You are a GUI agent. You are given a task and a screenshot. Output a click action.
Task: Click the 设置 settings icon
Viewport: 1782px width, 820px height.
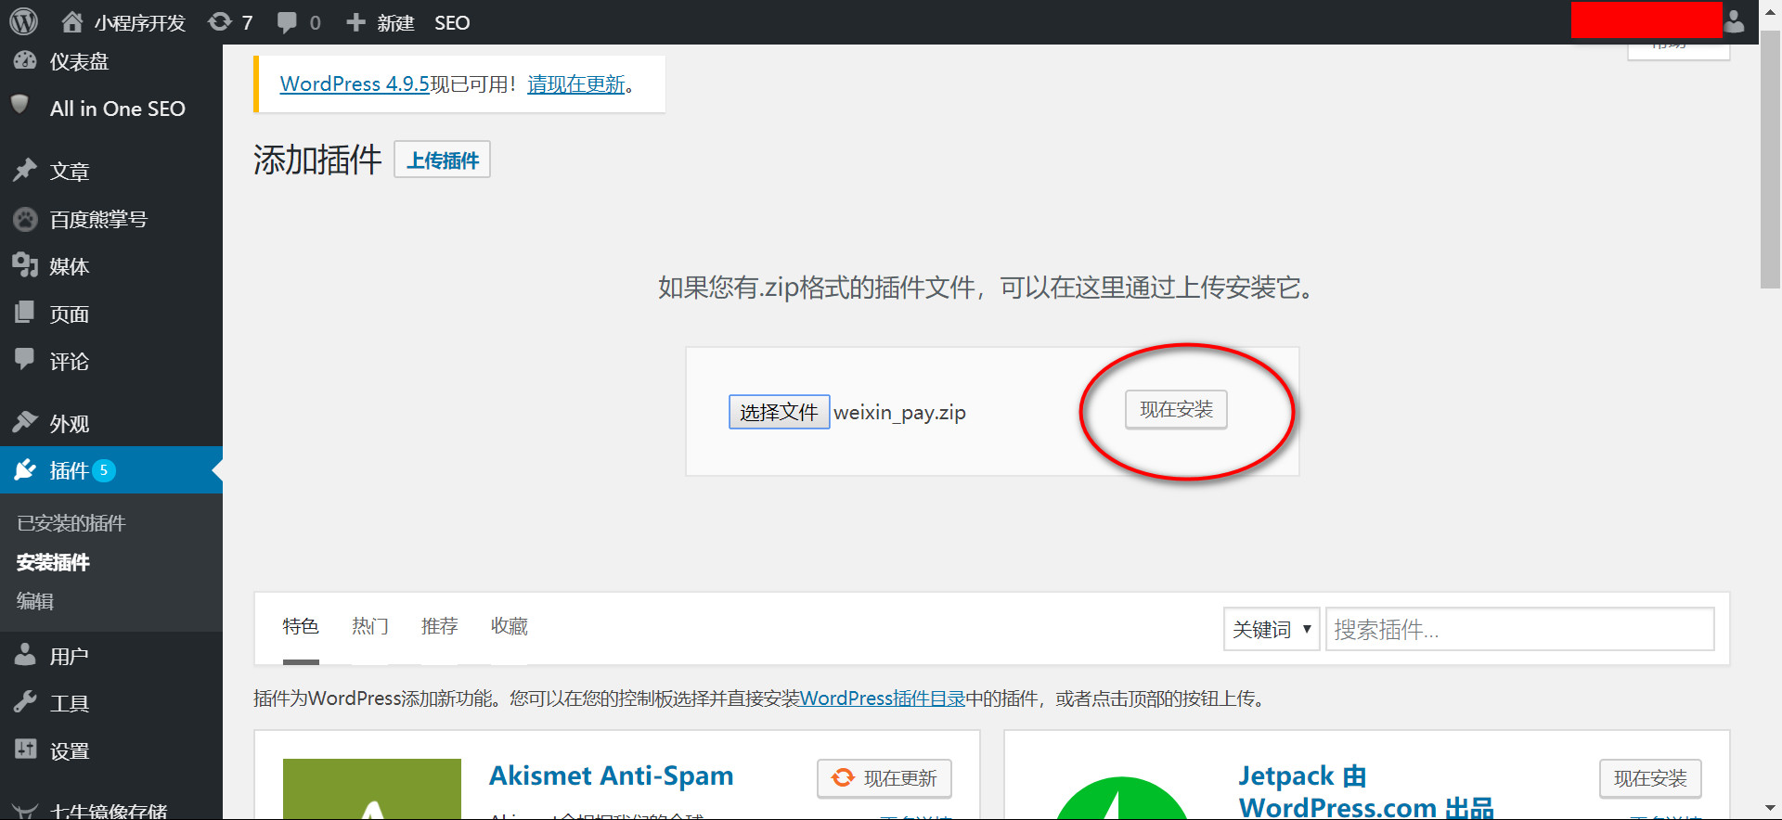click(25, 749)
